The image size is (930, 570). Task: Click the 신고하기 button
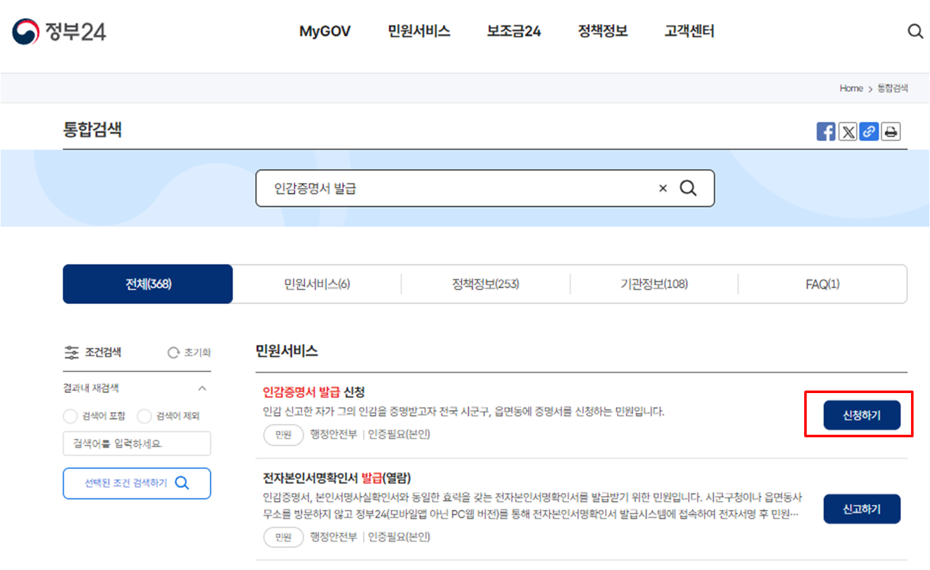[x=862, y=509]
